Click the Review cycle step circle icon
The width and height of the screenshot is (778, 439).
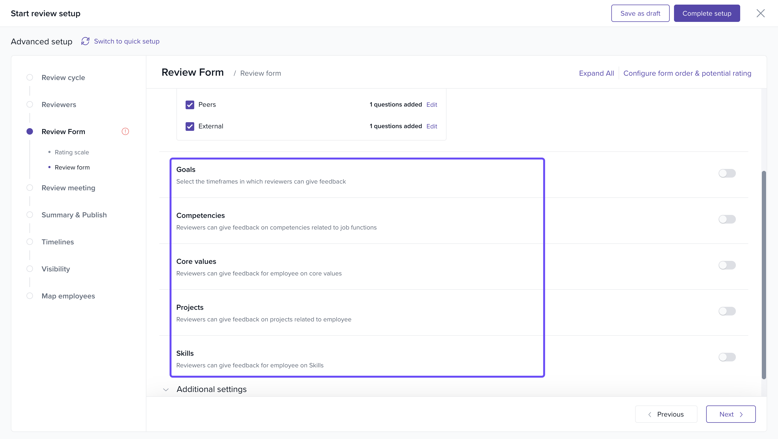[x=30, y=77]
